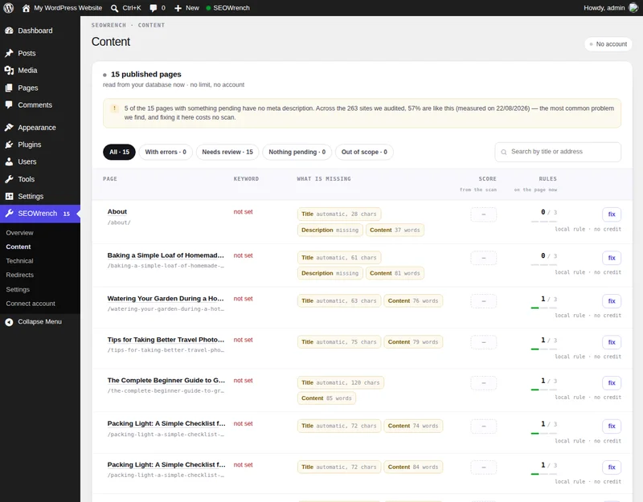Click fix button for Tips for Taking Better Travel row
The width and height of the screenshot is (643, 502).
click(x=612, y=342)
